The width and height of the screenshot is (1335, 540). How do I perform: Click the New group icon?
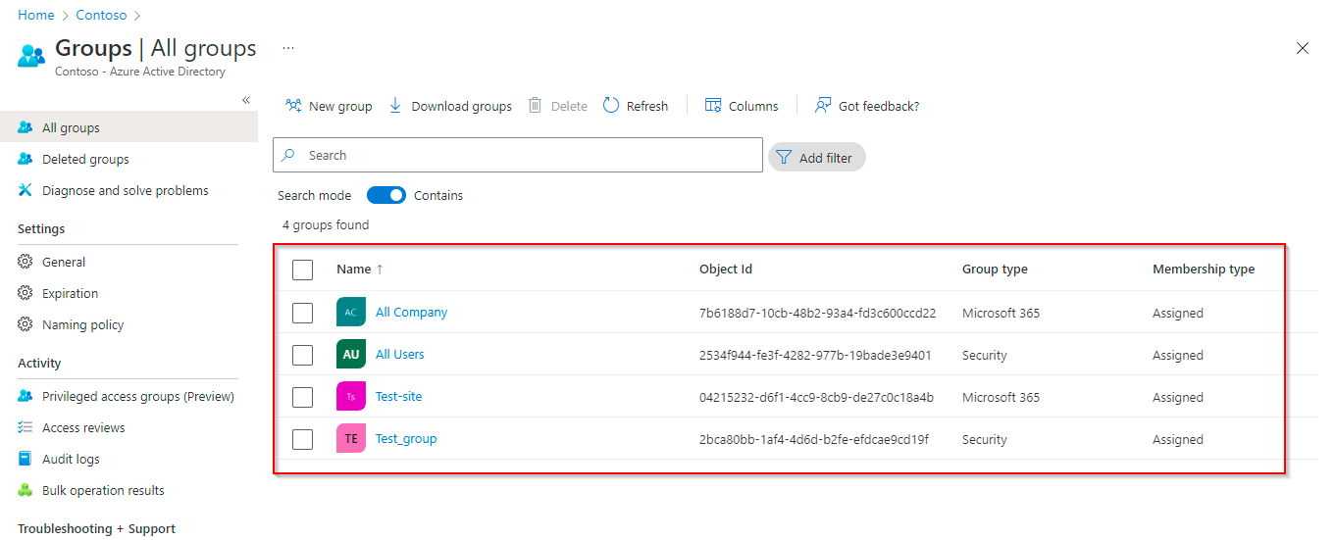click(x=292, y=105)
